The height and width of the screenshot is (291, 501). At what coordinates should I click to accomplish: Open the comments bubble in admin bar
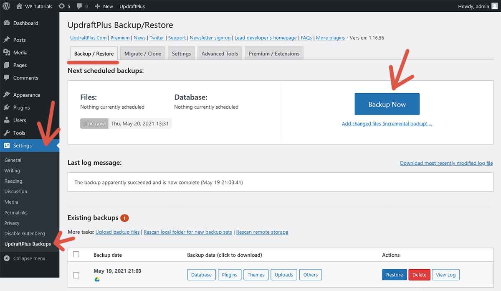coord(79,7)
